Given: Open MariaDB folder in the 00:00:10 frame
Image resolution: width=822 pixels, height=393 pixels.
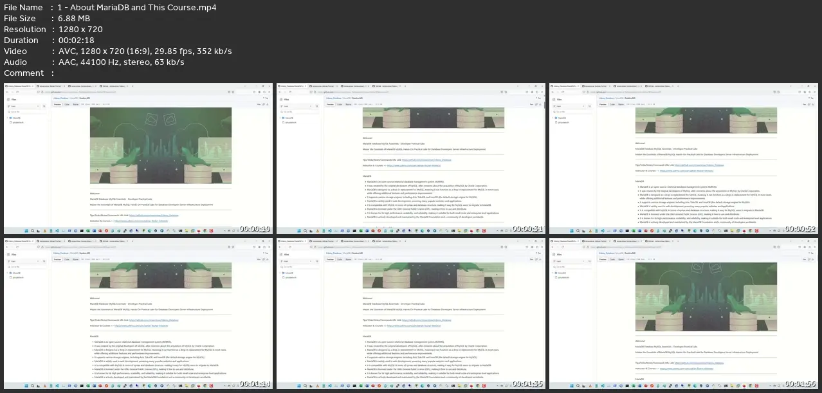Looking at the screenshot, I should tap(16, 118).
